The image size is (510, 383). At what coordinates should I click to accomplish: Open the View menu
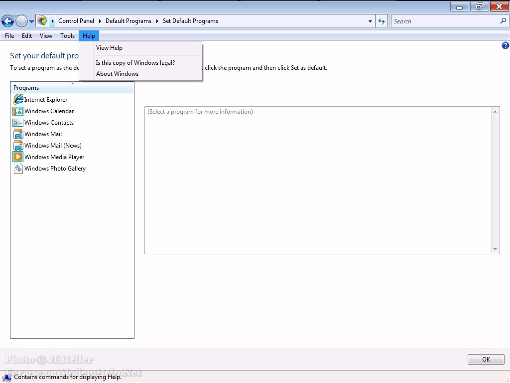tap(46, 36)
